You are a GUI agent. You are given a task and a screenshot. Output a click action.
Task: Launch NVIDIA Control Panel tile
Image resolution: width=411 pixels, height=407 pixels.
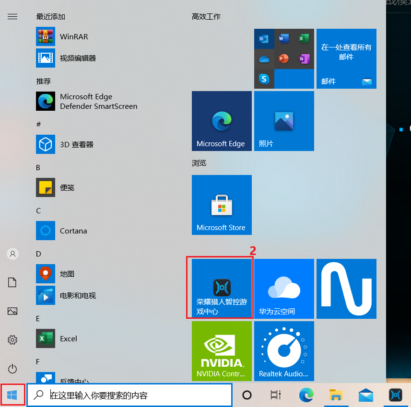222,351
